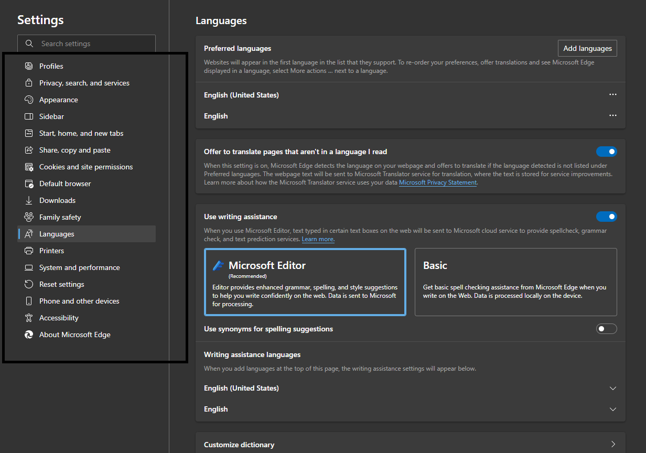Disable the Use writing assistance toggle
Image resolution: width=646 pixels, height=453 pixels.
[x=607, y=217]
